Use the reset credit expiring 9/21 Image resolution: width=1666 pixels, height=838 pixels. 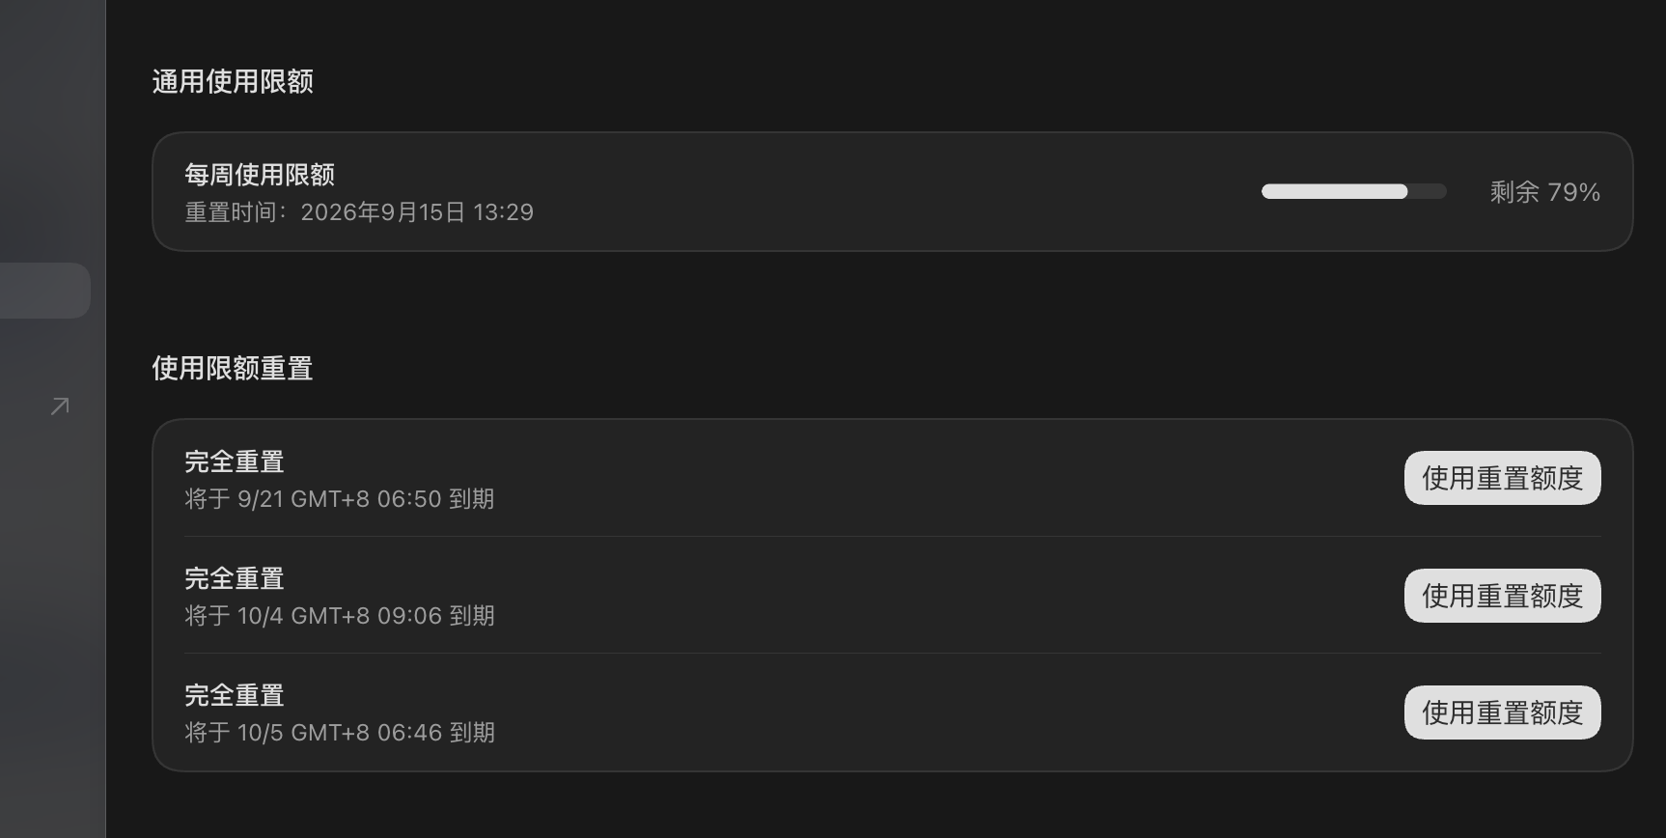click(x=1502, y=478)
